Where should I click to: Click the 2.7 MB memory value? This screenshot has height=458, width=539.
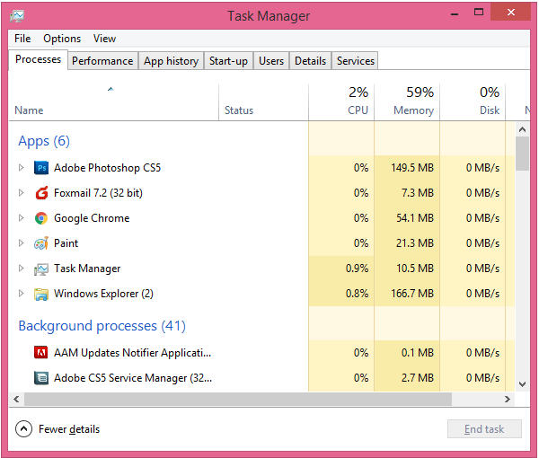418,378
